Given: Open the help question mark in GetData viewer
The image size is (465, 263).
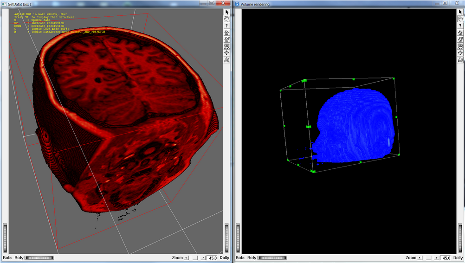Looking at the screenshot, I should (227, 26).
